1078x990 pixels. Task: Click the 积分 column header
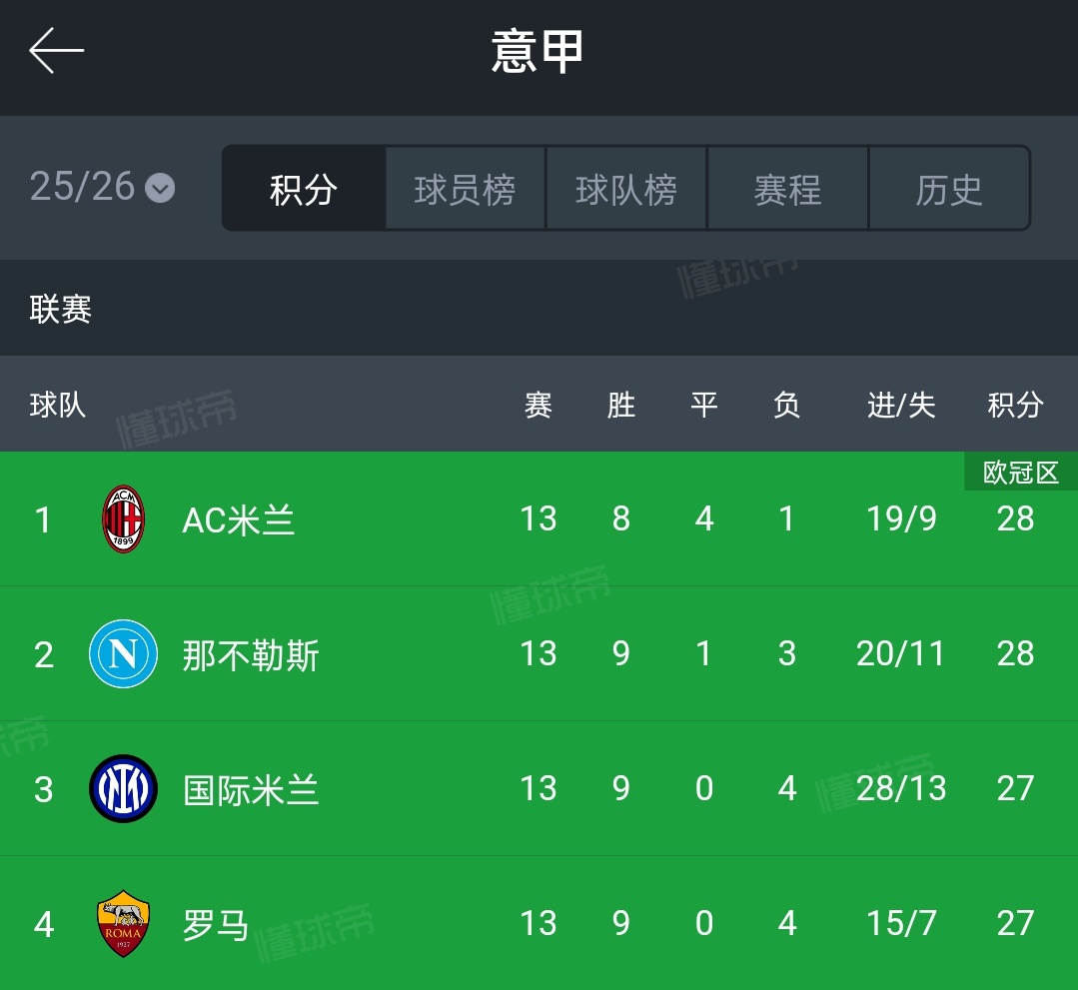click(1015, 405)
